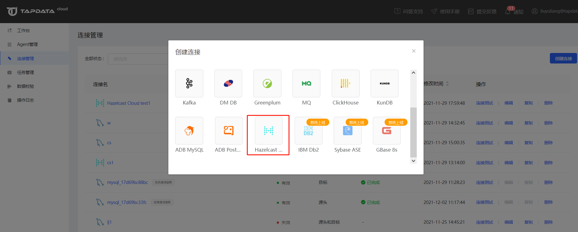Pick the ADB MySQL icon
Image resolution: width=578 pixels, height=232 pixels.
[x=189, y=131]
